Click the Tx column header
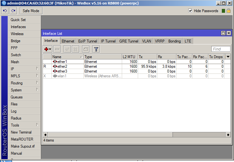The image size is (234, 162). coord(147,57)
